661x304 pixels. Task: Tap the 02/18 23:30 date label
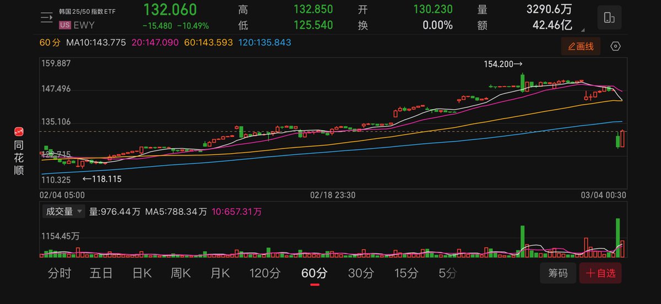333,195
